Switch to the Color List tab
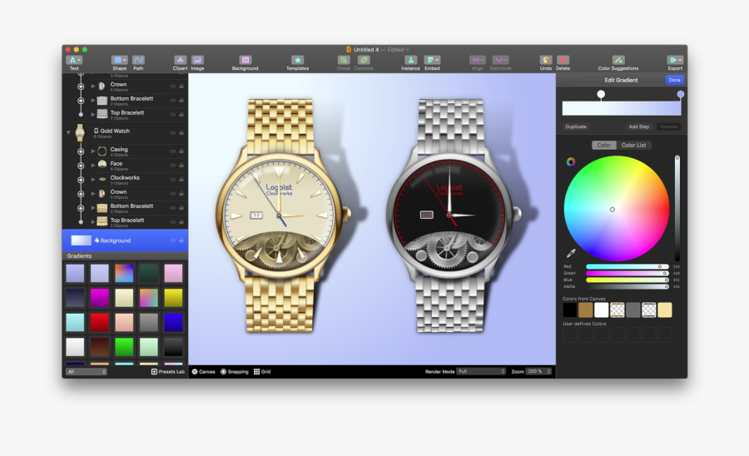The height and width of the screenshot is (456, 749). pyautogui.click(x=634, y=145)
